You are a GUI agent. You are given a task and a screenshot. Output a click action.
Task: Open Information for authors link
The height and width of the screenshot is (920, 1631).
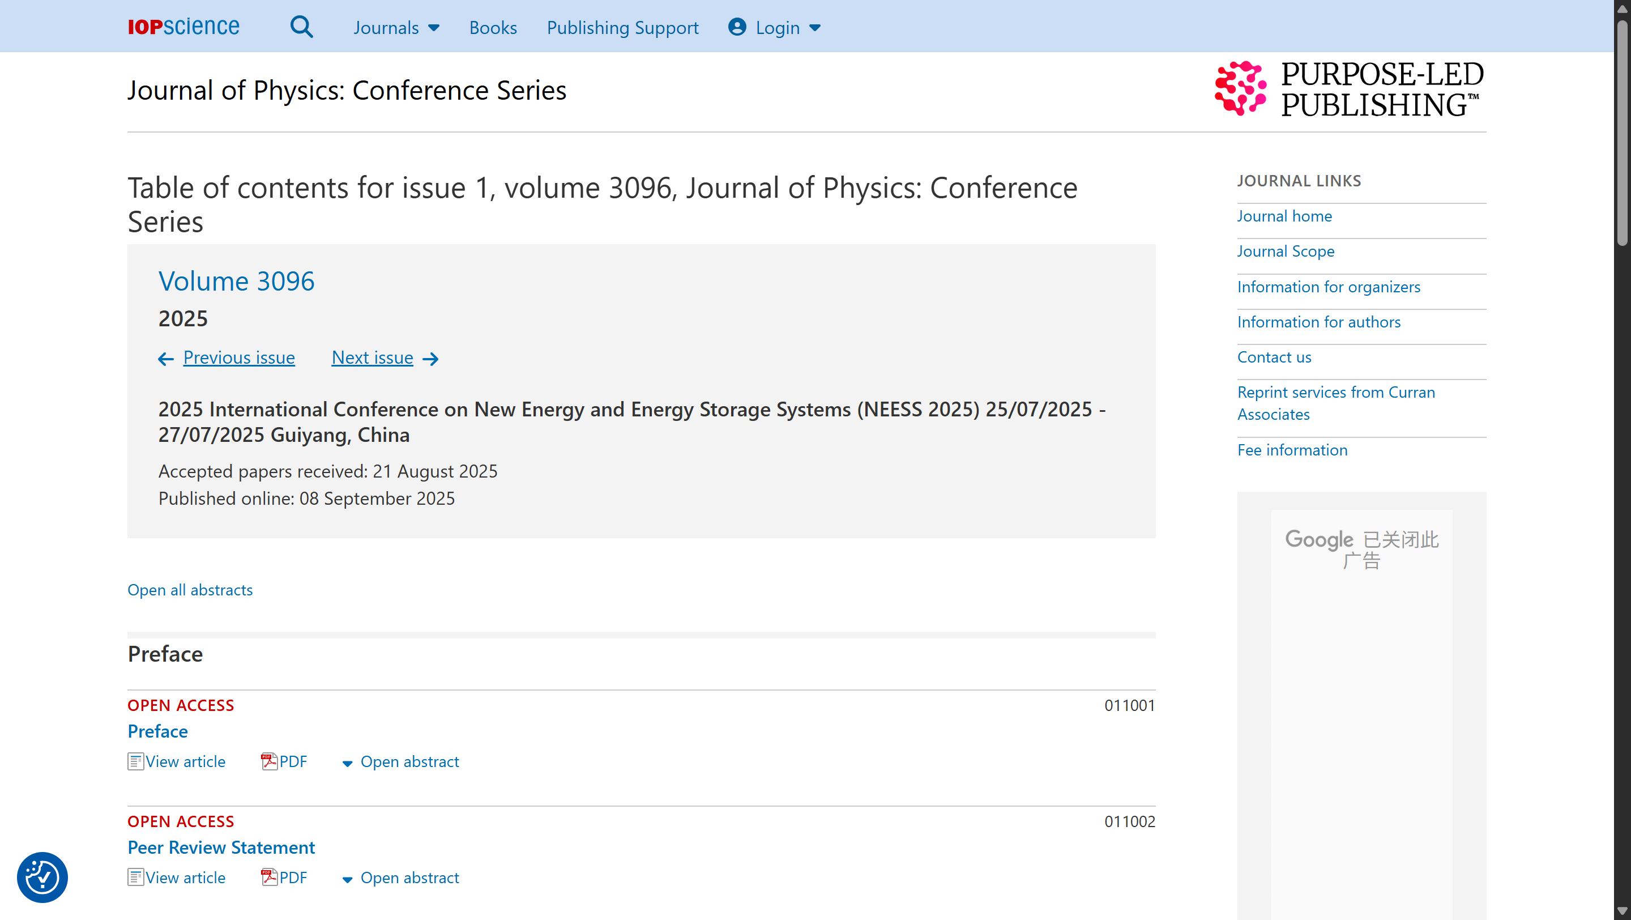pyautogui.click(x=1319, y=322)
